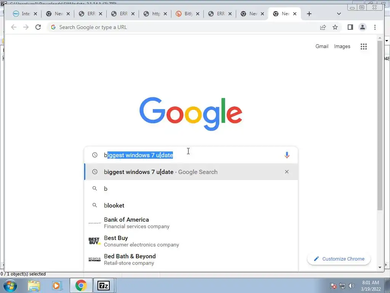Click the Google logo

(x=191, y=114)
